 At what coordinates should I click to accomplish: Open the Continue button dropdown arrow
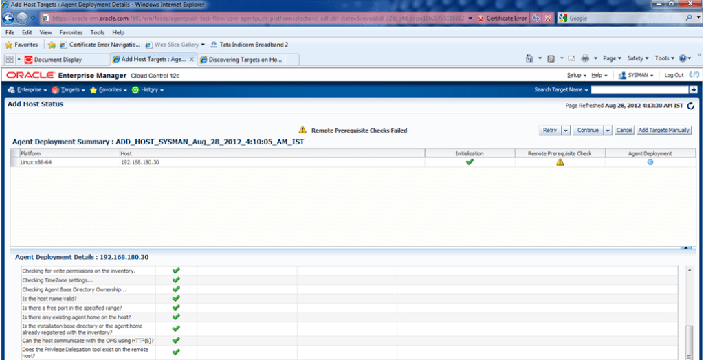(x=608, y=130)
